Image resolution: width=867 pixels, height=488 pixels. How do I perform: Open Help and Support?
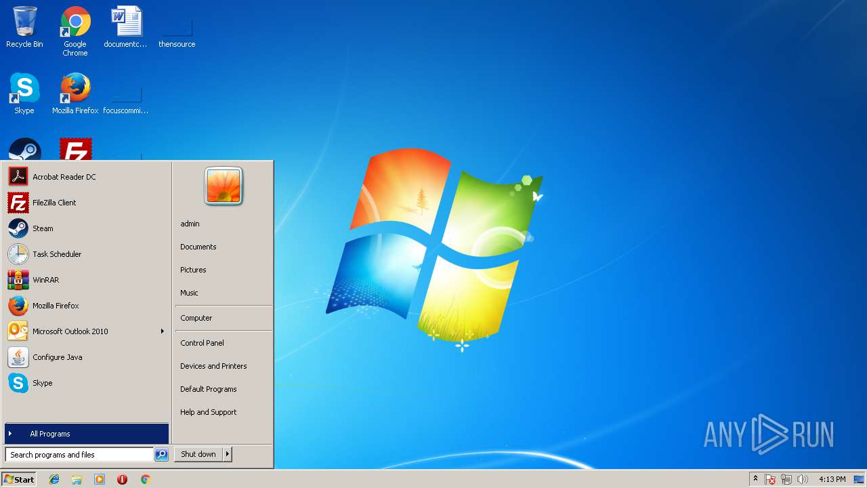click(223, 412)
